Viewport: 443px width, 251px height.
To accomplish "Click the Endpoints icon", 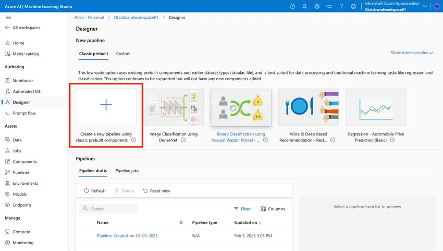I will coord(8,205).
